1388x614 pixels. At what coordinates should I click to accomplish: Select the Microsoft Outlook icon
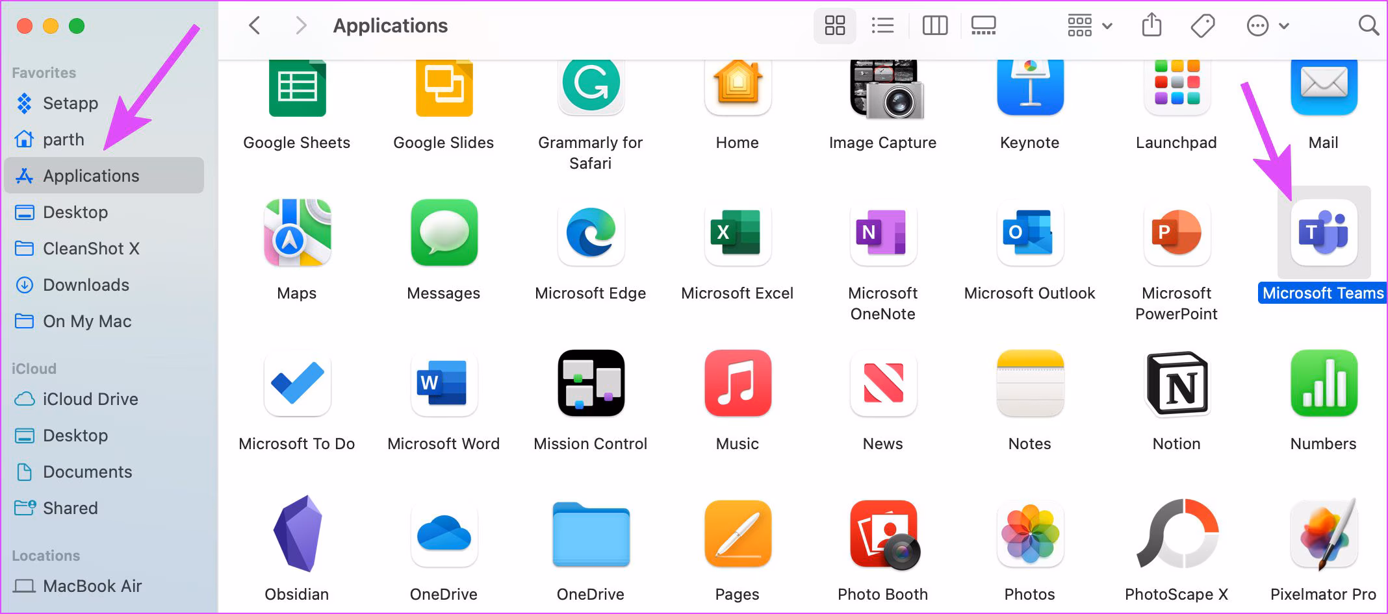coord(1030,232)
